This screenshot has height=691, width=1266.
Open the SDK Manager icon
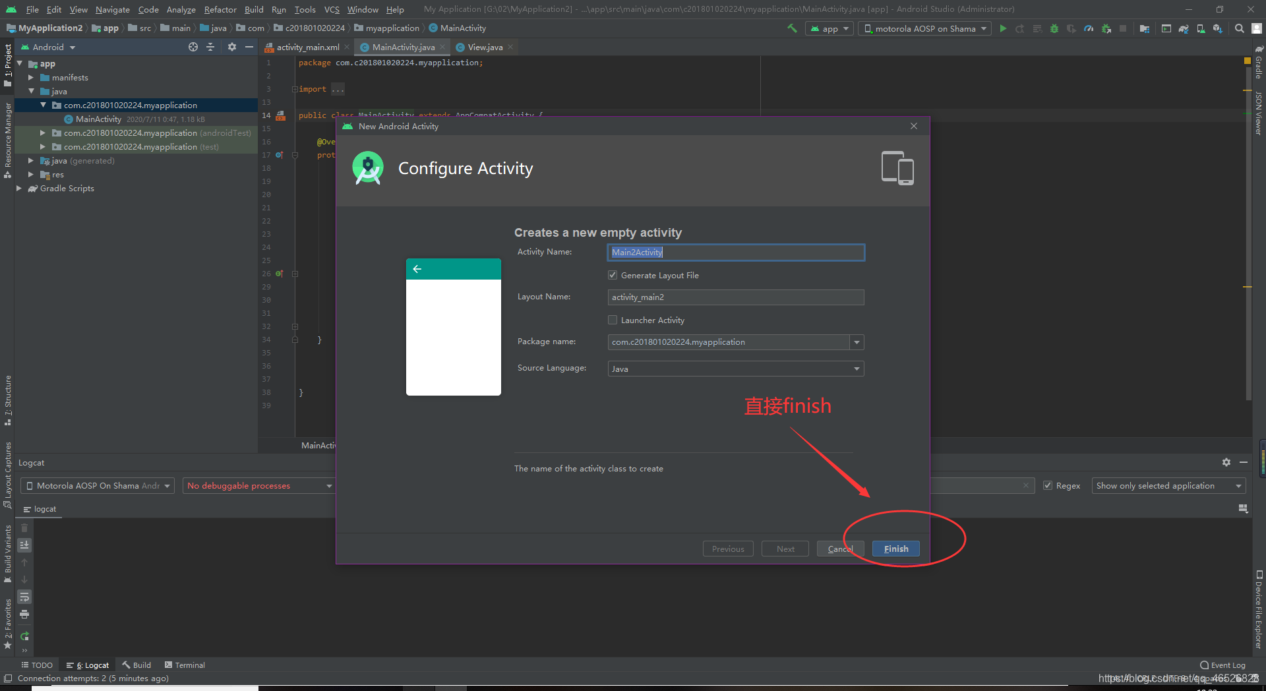(x=1217, y=28)
